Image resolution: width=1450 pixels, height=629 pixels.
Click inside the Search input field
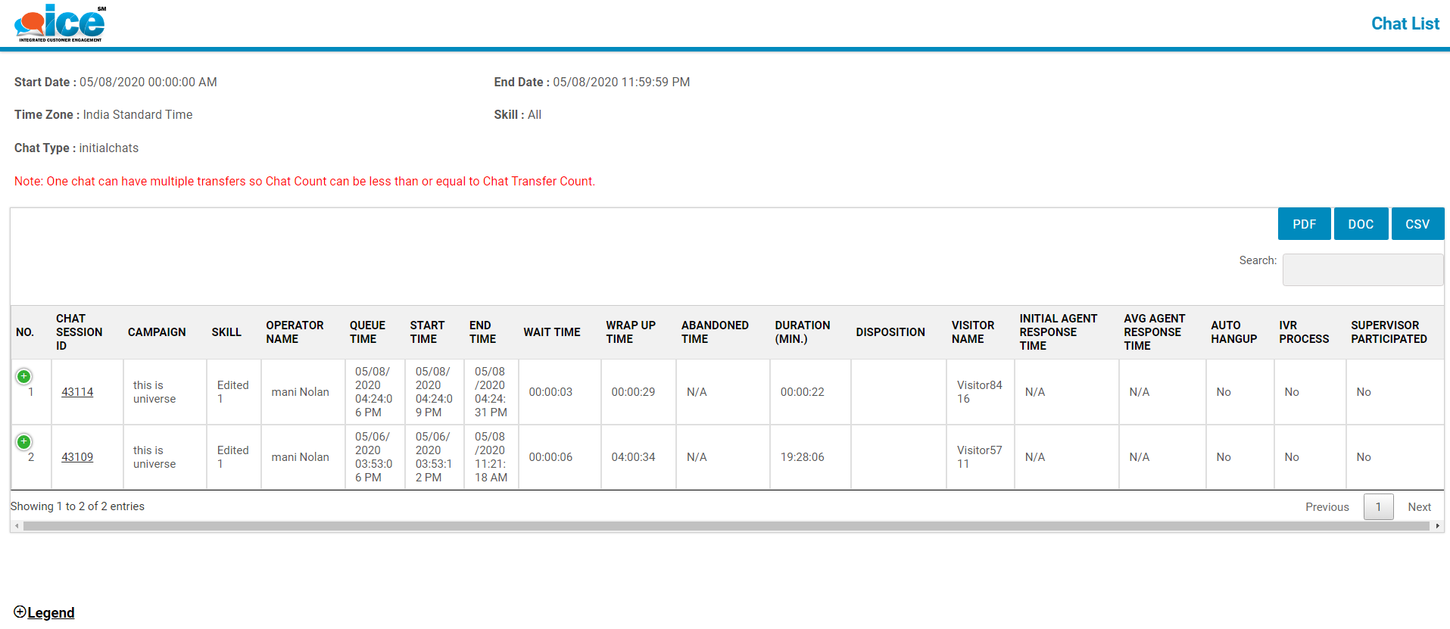(1362, 269)
